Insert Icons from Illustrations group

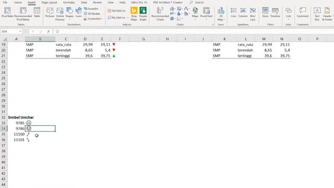(x=79, y=12)
